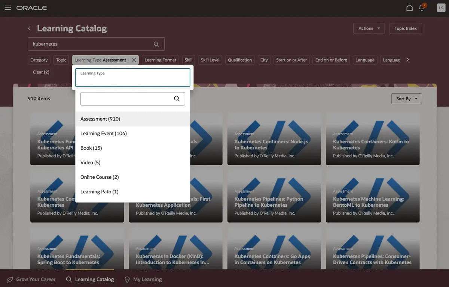Open Kubernetes Fundamentals: Spring Boot card
This screenshot has width=449, height=287.
click(x=77, y=249)
